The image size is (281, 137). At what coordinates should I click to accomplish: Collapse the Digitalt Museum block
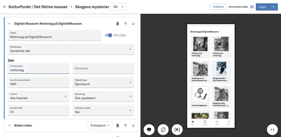tap(9, 24)
